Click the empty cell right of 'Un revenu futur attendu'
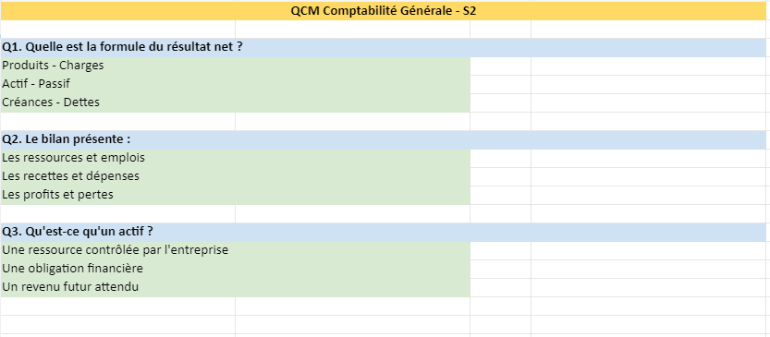Screen dimensions: 770x337 (500, 287)
